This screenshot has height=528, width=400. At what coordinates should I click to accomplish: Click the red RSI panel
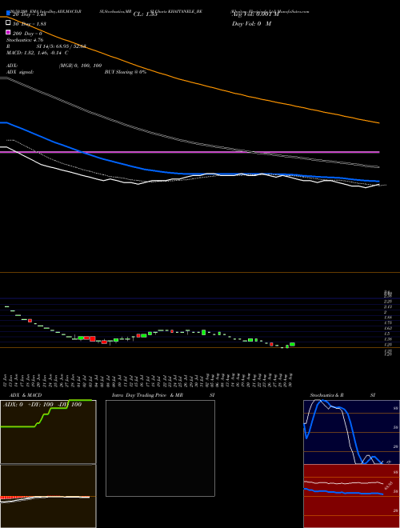[x=351, y=496]
